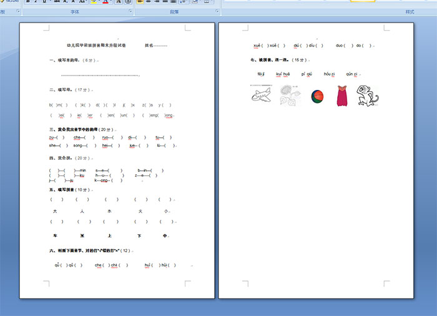Image resolution: width=437 pixels, height=316 pixels.
Task: Click the 'zu—( )' item in section three
Action: [x=57, y=137]
